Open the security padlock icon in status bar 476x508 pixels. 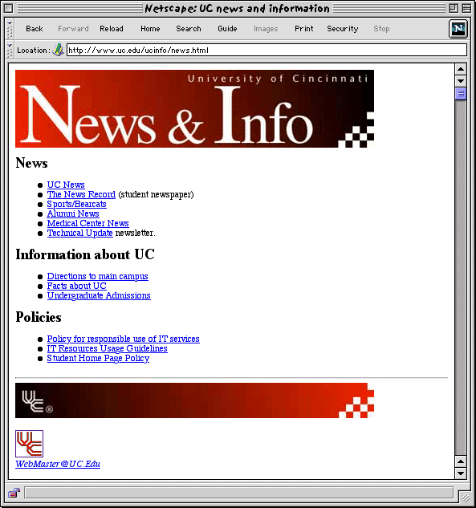14,493
